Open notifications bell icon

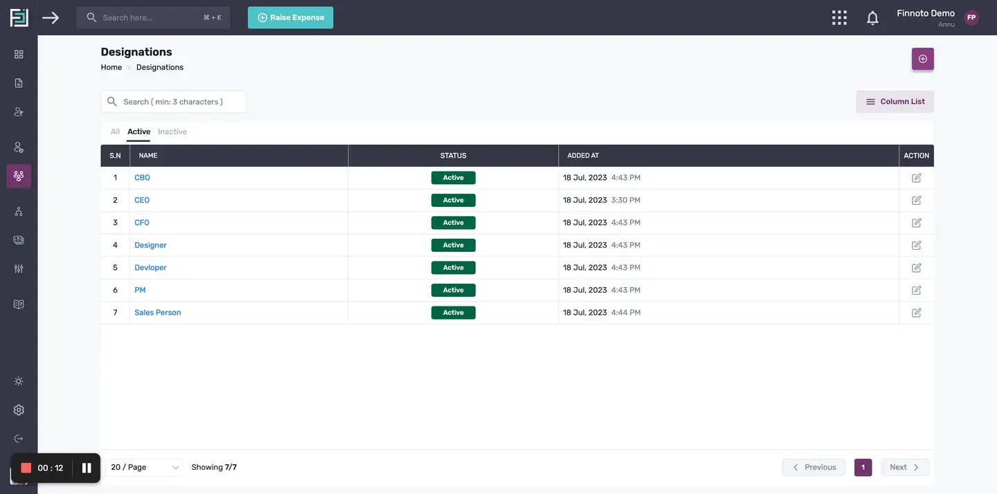click(x=872, y=18)
